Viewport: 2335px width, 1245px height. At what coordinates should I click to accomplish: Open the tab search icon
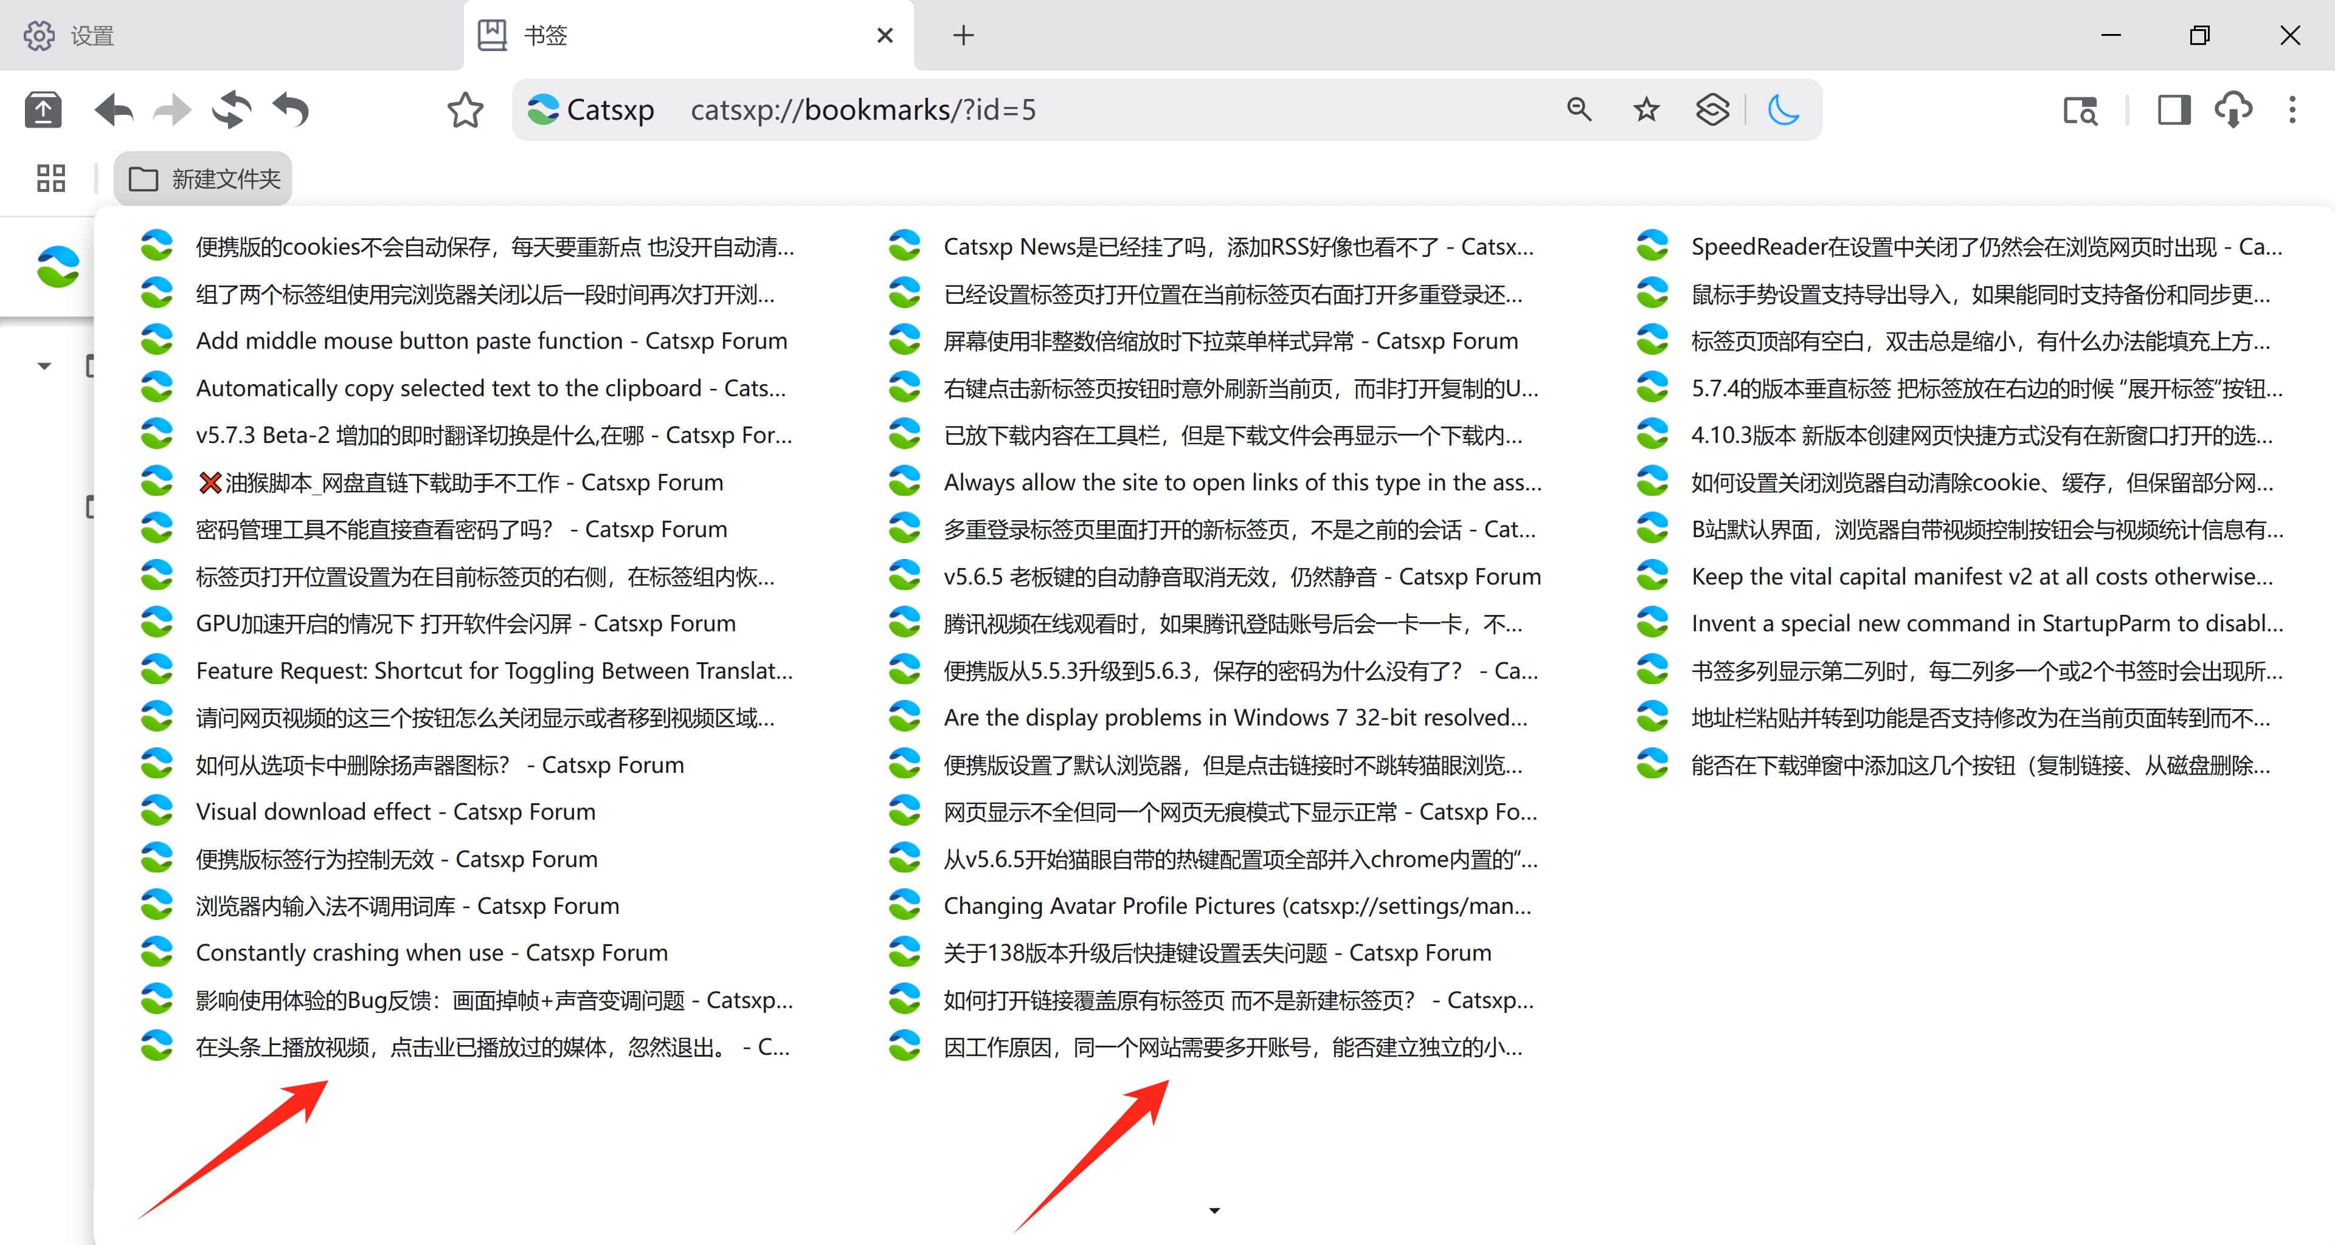point(2080,111)
